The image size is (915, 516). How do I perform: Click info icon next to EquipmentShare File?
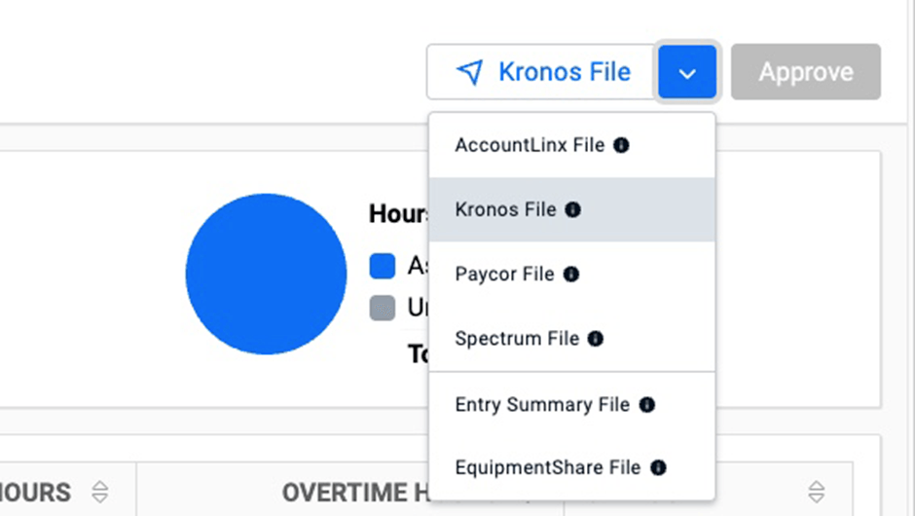click(x=658, y=467)
